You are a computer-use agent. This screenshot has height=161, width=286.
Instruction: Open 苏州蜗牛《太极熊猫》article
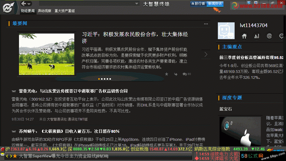coord(69,131)
